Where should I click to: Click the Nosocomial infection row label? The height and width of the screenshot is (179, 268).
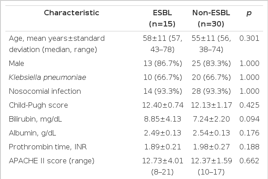tap(45, 91)
